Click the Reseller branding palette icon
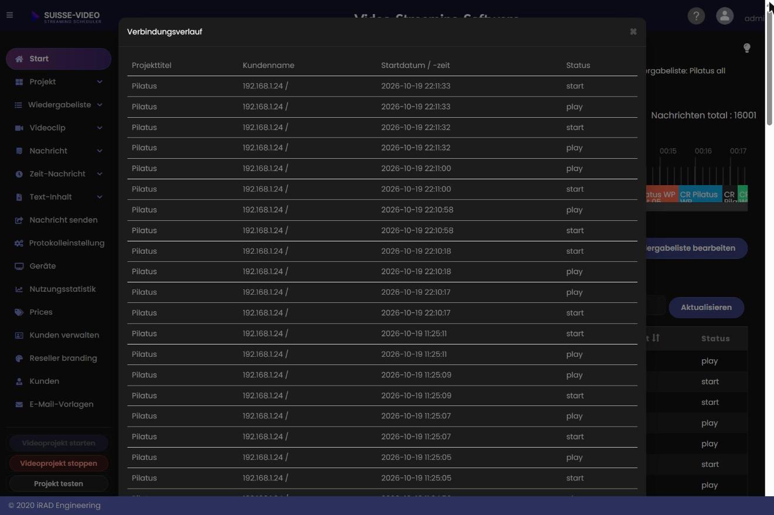Viewport: 774px width, 515px height. (x=19, y=358)
